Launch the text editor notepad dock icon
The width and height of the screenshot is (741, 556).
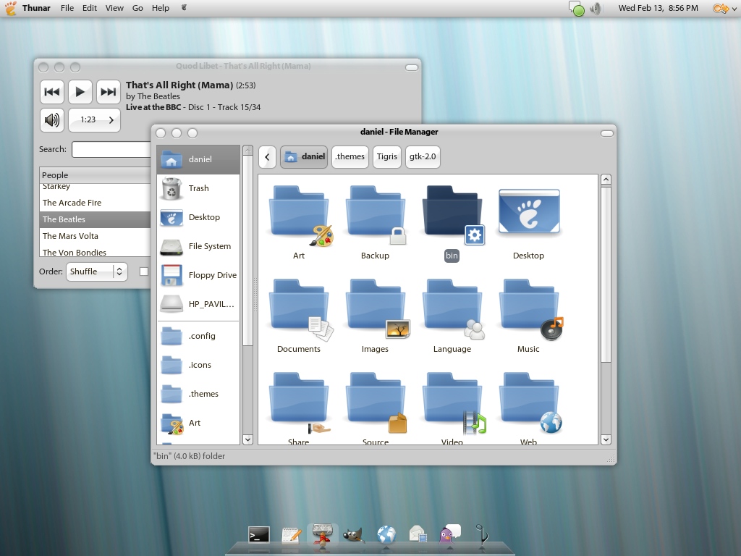tap(291, 535)
